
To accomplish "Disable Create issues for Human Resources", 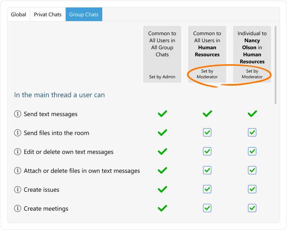I will click(x=207, y=189).
